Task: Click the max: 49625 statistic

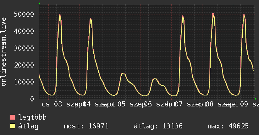Action: [228, 126]
